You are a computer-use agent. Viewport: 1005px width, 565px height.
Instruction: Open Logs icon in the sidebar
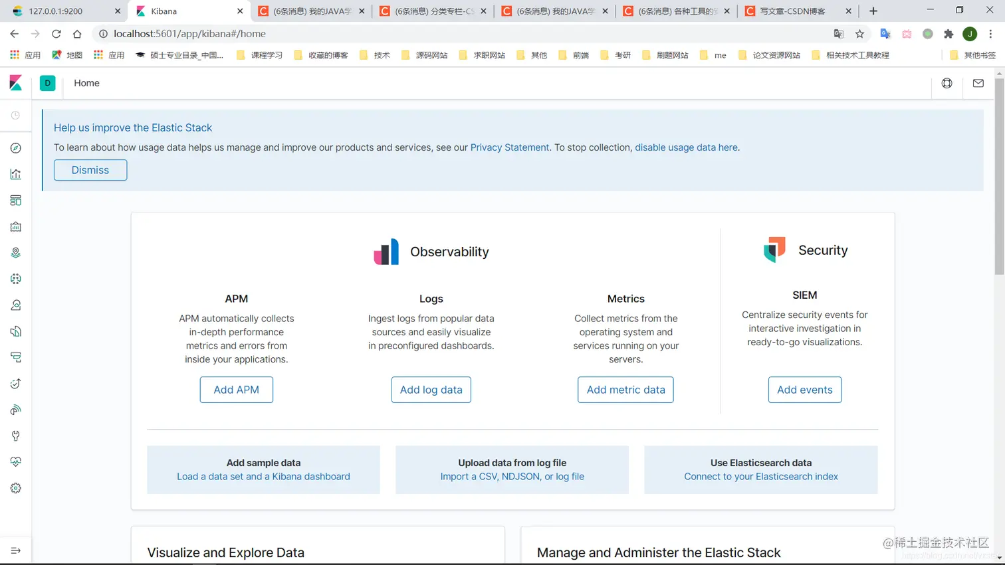[x=16, y=331]
